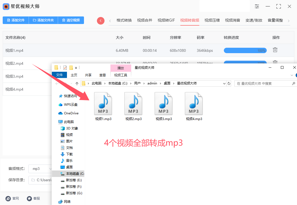Open drive 新加卷 (G:)
The width and height of the screenshot is (297, 205).
click(72, 193)
